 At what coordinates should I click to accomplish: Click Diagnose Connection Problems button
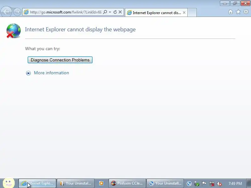click(x=60, y=60)
